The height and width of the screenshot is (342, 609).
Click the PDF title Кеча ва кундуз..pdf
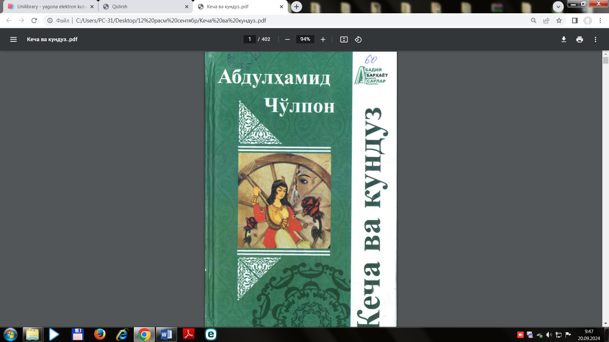52,39
